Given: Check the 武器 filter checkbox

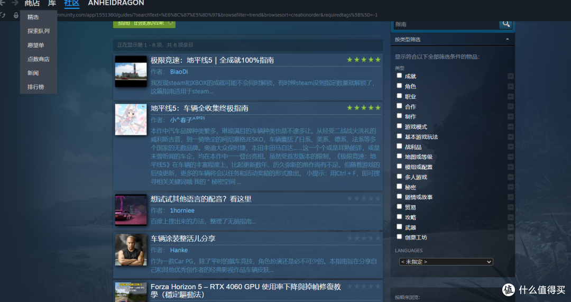Looking at the screenshot, I should coord(399,226).
